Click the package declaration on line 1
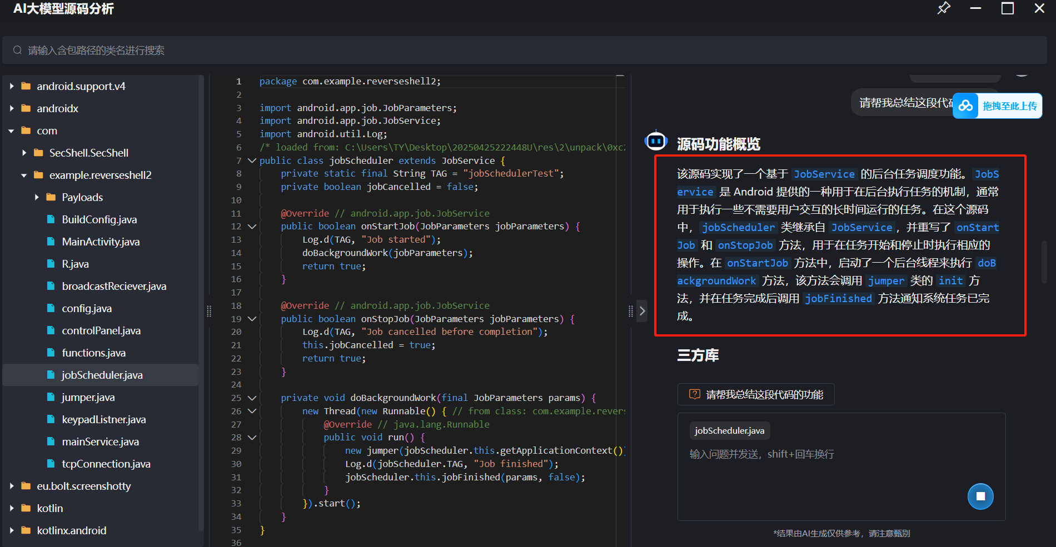This screenshot has width=1056, height=547. pos(350,82)
